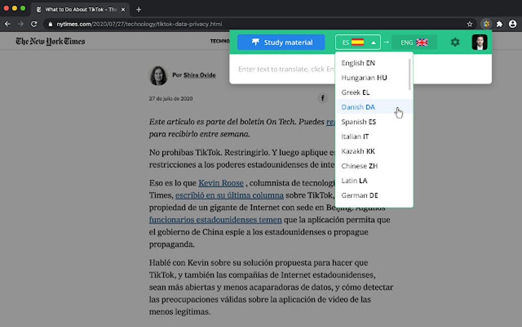The height and width of the screenshot is (327, 522).
Task: Go back using the back arrow
Action: coord(7,24)
